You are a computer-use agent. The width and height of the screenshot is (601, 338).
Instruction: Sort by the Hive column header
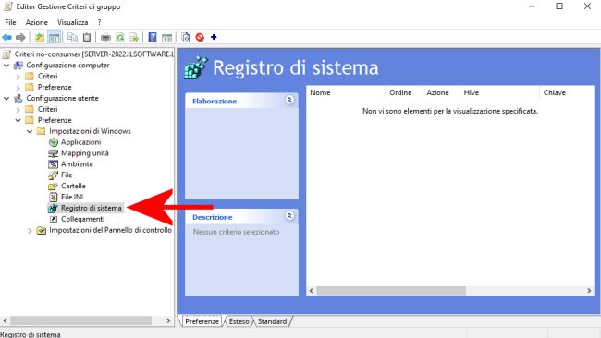499,92
